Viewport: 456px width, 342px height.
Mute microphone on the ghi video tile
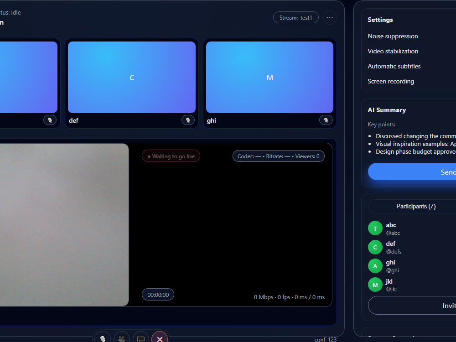(326, 120)
